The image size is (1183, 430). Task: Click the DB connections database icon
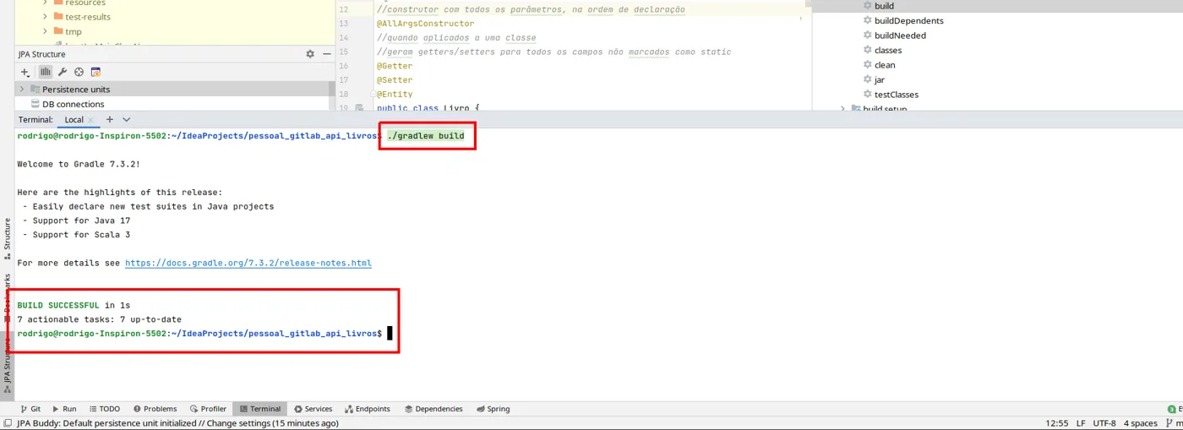point(35,104)
